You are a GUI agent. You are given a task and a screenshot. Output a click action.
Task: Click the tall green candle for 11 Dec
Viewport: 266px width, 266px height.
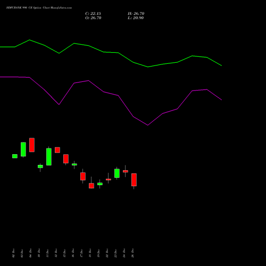tap(49, 157)
